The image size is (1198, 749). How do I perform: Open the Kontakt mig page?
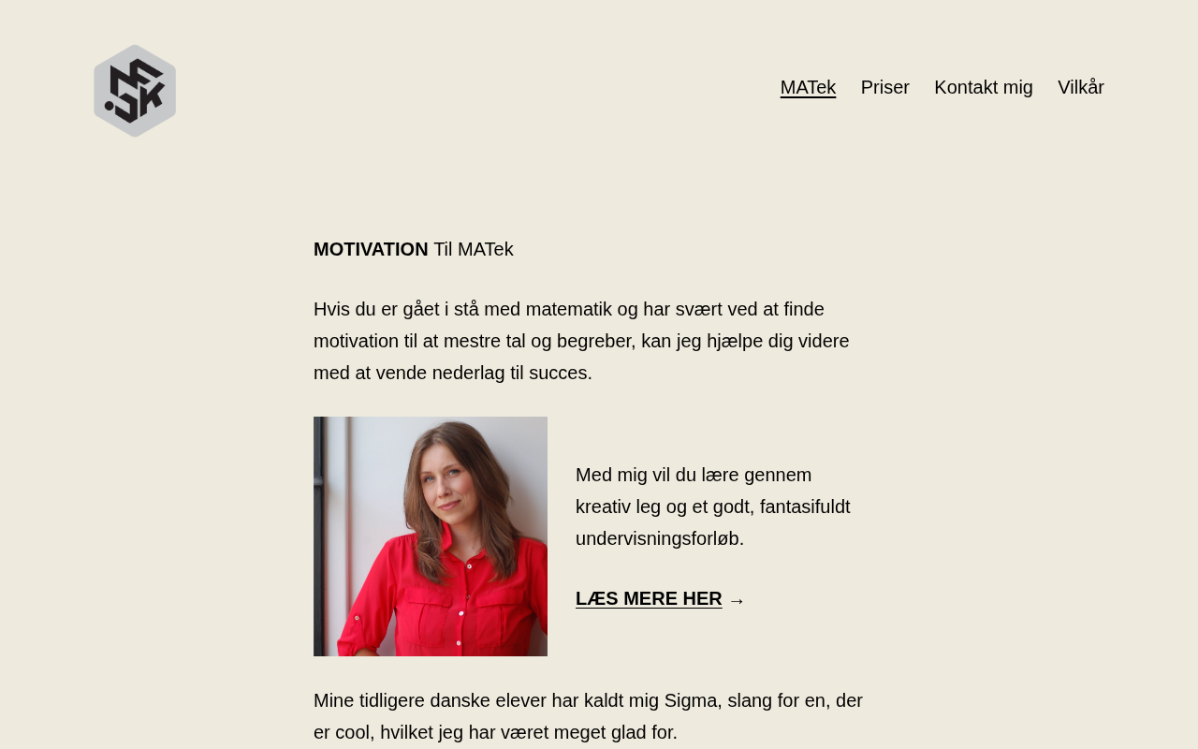click(984, 87)
